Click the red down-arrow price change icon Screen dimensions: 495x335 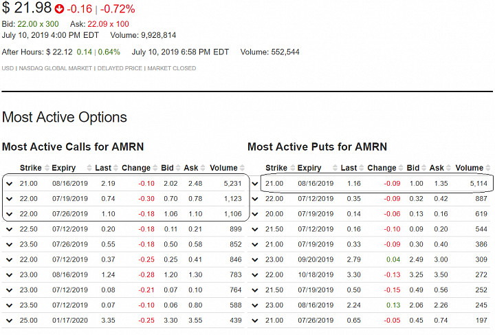tap(59, 9)
